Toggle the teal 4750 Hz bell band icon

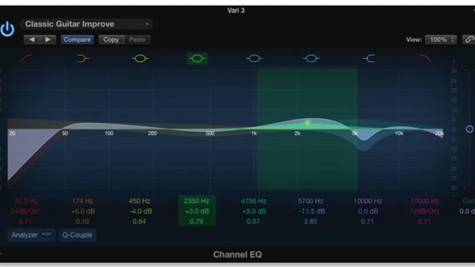(254, 58)
